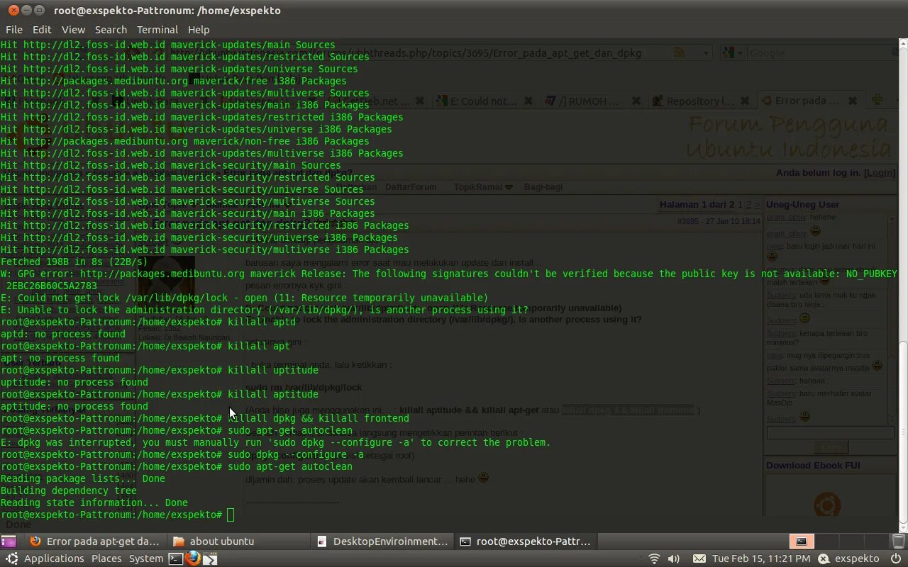Click the 'Building dependency tree' line

pos(68,490)
